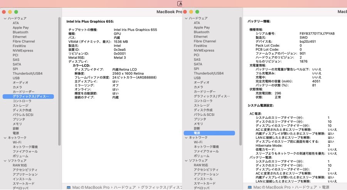
Task: Click the 4051 mAh capacity value
Action: pyautogui.click(x=316, y=82)
